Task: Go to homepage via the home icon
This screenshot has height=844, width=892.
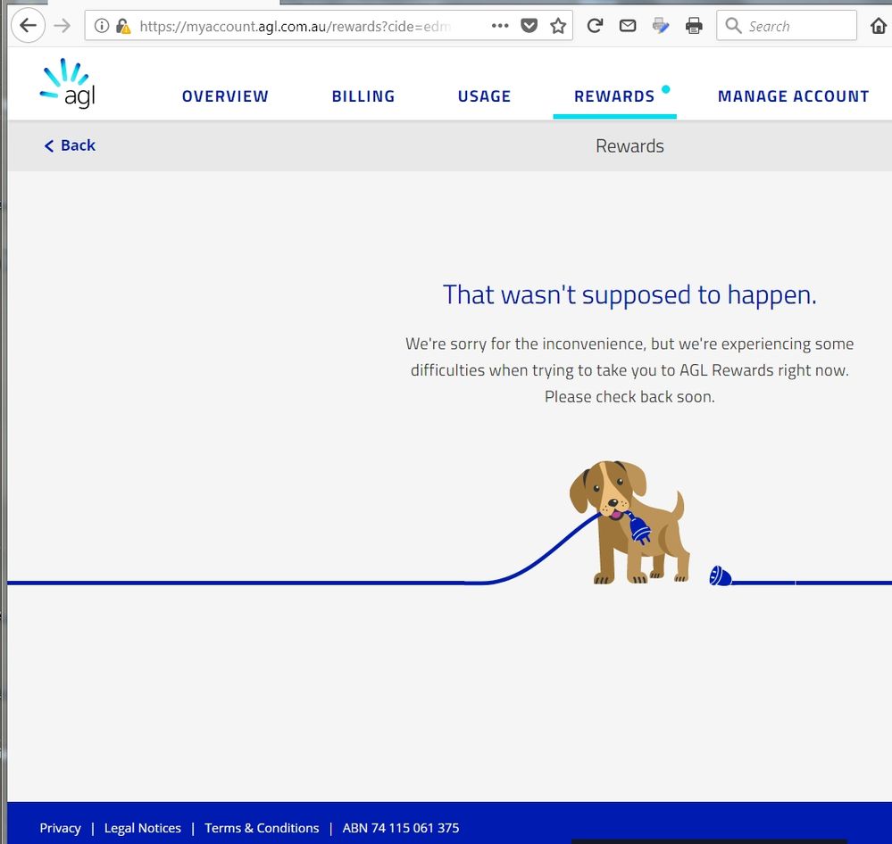Action: coord(879,26)
